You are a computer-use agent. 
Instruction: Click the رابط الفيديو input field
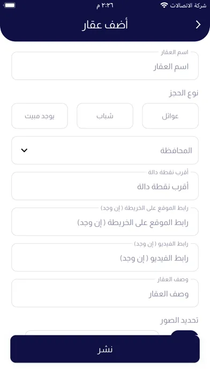tap(105, 257)
